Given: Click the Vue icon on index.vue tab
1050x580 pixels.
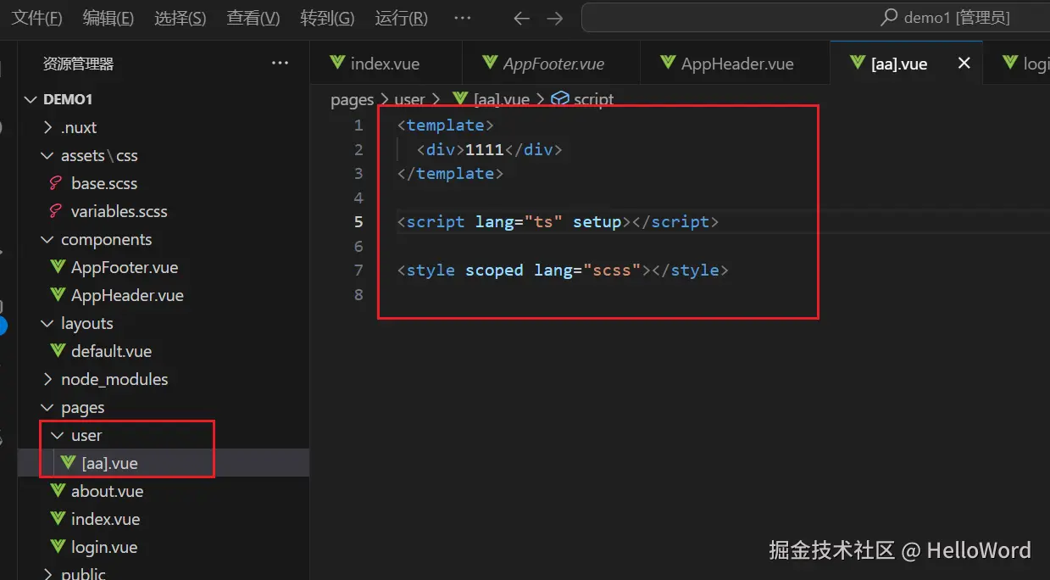Looking at the screenshot, I should point(337,63).
